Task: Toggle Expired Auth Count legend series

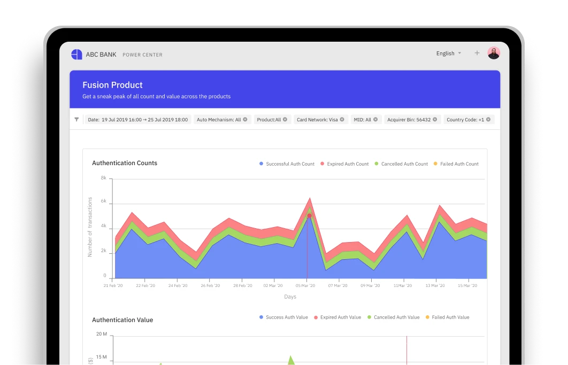Action: tap(344, 164)
